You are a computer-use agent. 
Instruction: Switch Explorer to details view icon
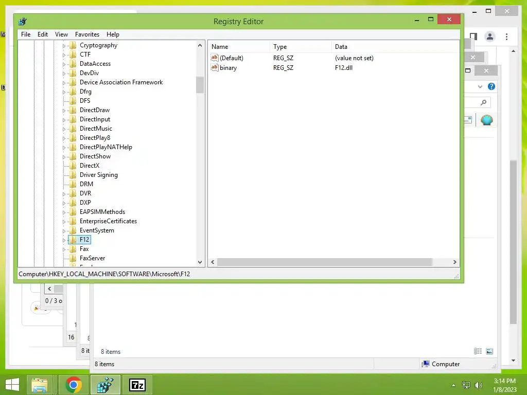pyautogui.click(x=478, y=351)
